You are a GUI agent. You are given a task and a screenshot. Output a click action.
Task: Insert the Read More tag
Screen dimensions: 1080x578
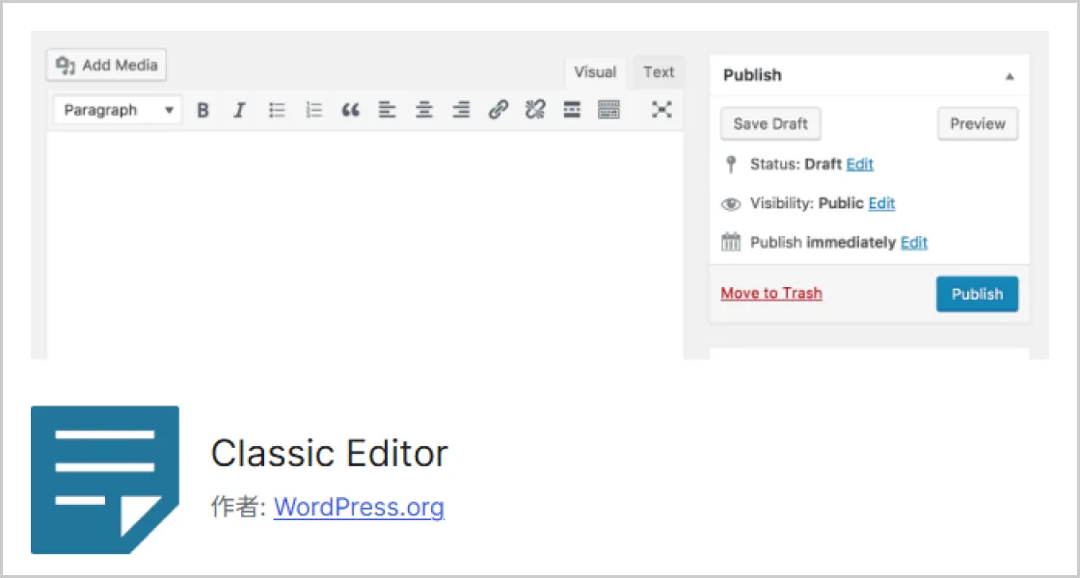[572, 110]
